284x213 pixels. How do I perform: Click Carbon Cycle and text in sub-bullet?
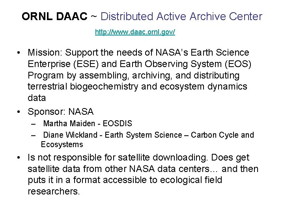click(x=222, y=135)
